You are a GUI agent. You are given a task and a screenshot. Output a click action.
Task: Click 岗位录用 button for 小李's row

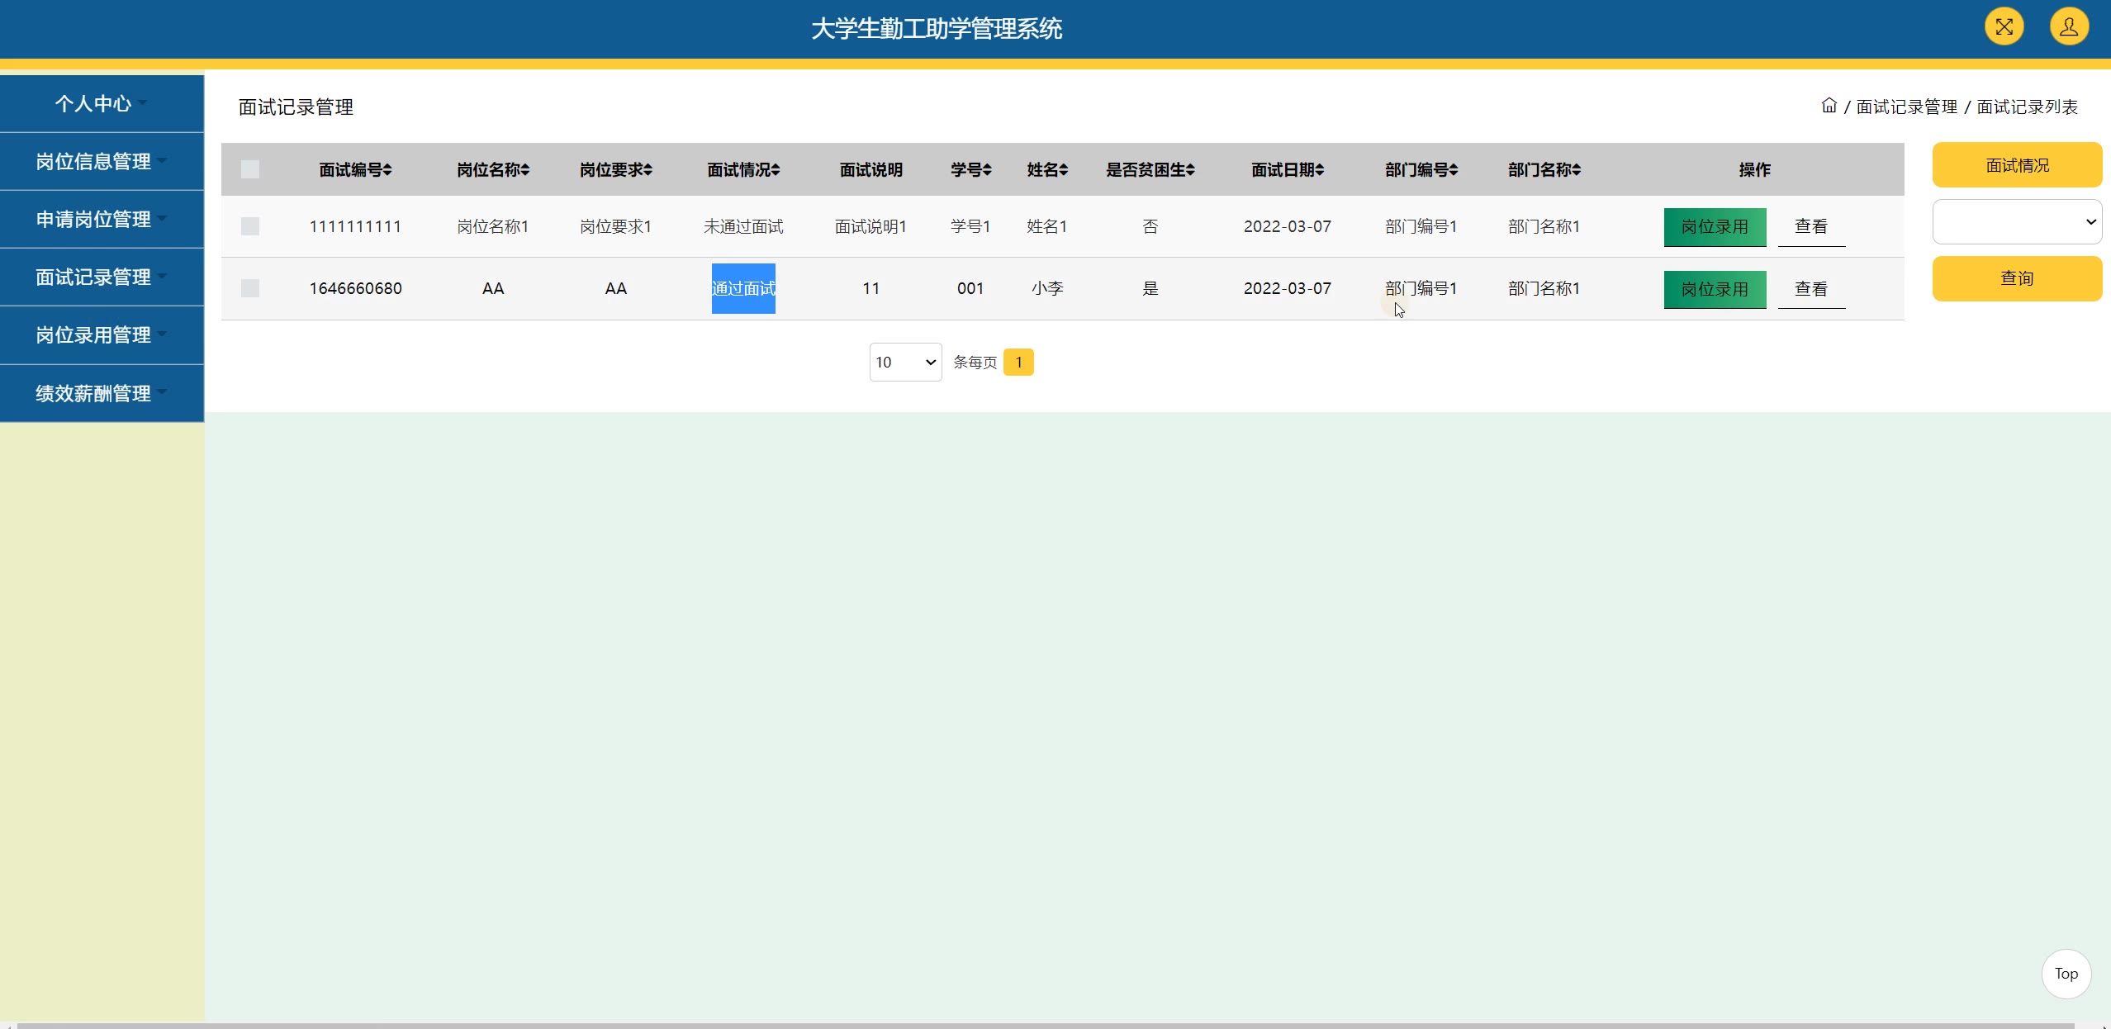point(1714,289)
